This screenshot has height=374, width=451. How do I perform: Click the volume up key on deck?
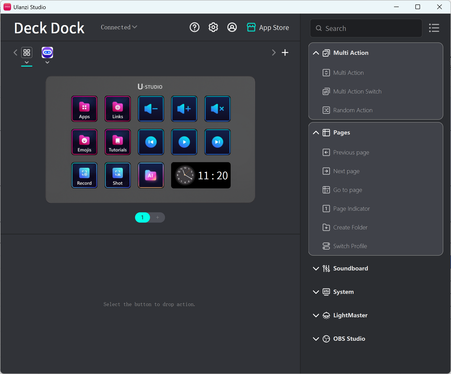184,109
